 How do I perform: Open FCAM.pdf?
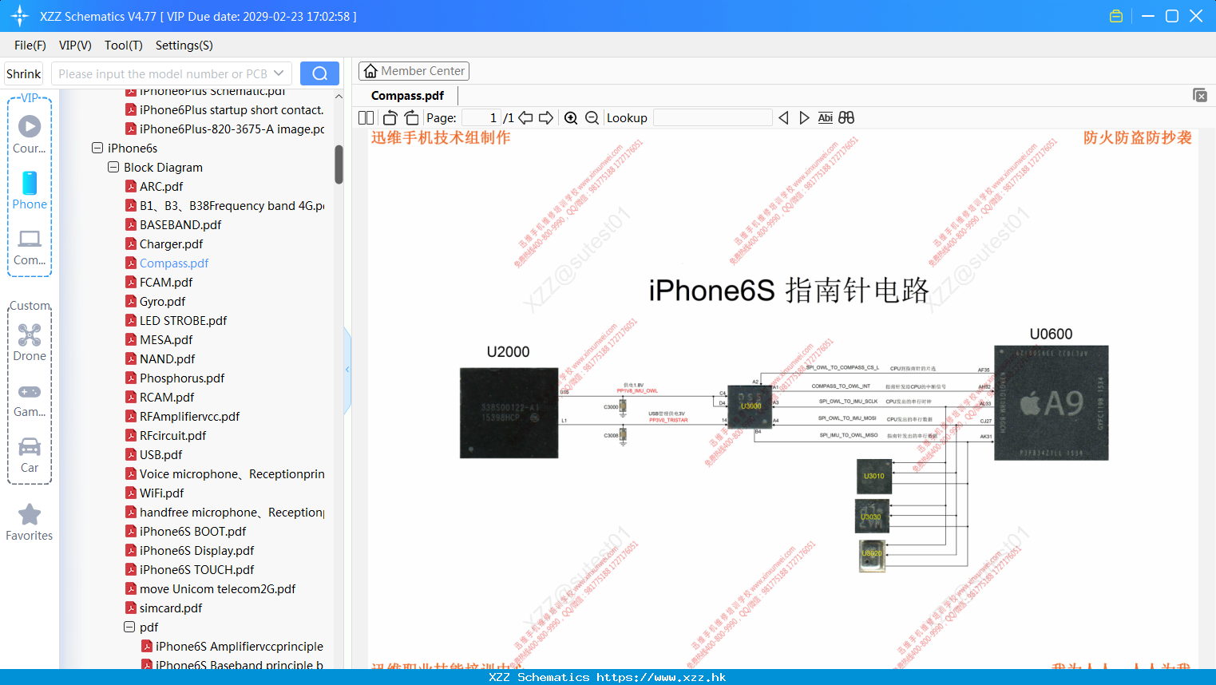(x=166, y=282)
